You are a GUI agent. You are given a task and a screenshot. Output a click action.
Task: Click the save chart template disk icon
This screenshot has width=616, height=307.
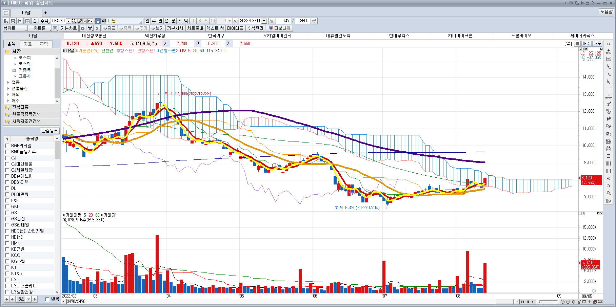tap(55, 28)
